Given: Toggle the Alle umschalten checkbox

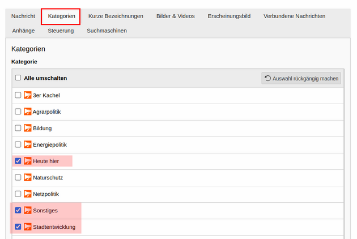Looking at the screenshot, I should [18, 78].
